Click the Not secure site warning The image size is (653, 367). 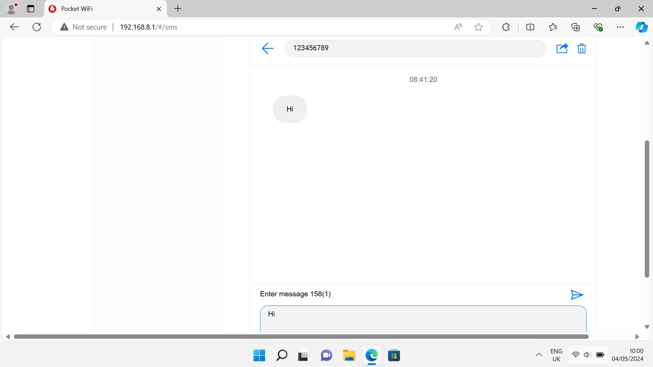tap(83, 27)
